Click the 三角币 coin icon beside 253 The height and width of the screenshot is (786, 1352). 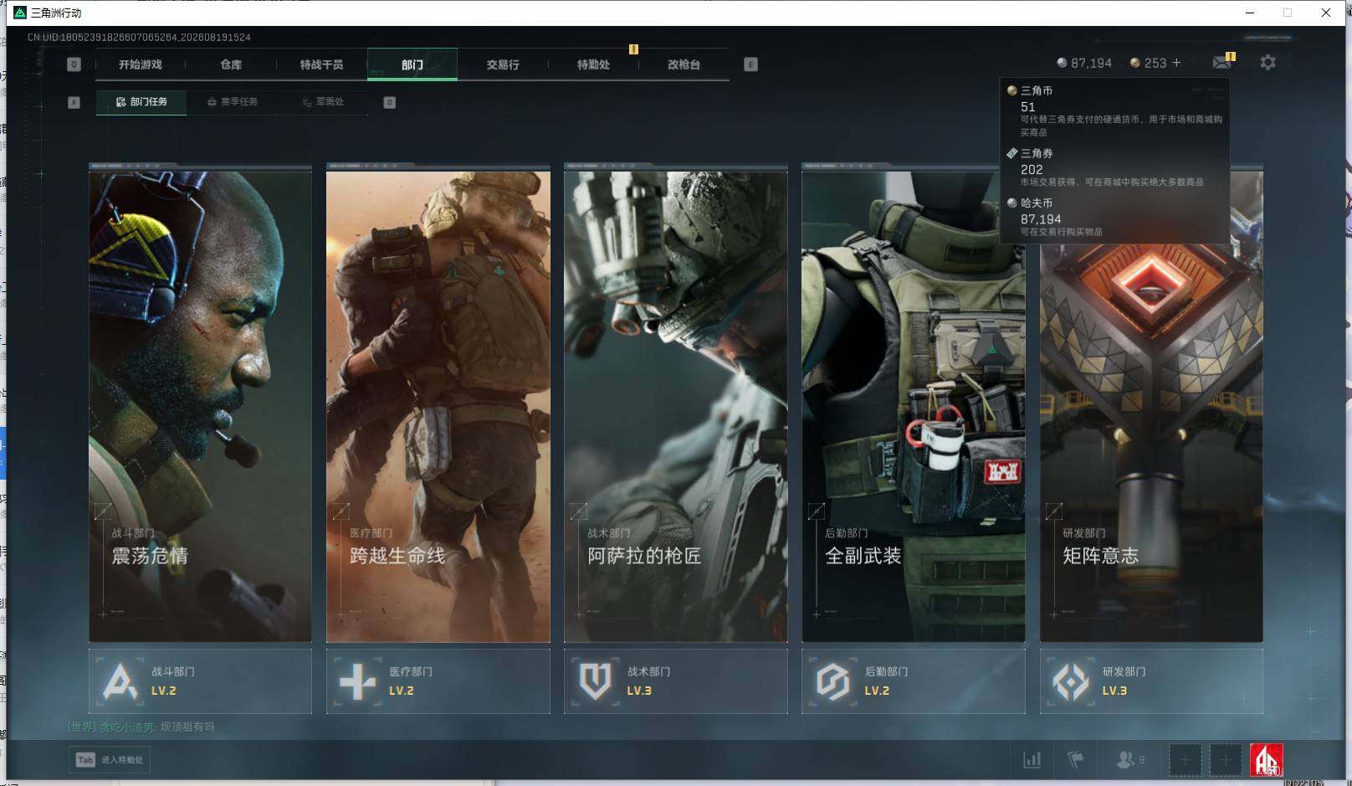(1135, 63)
